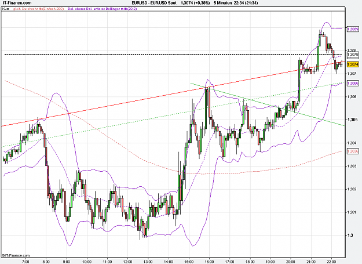This screenshot has height=264, width=362.
Task: Click the 14:00 time axis label
Action: pos(169,262)
